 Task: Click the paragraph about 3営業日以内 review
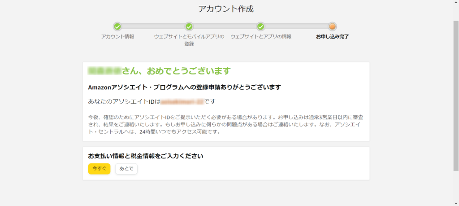(226, 124)
